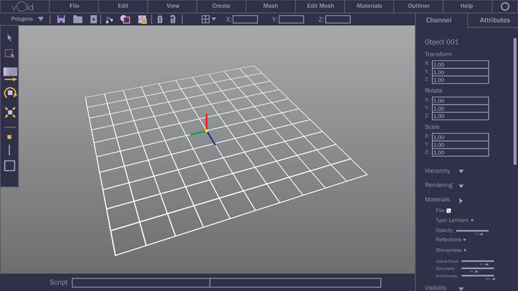This screenshot has height=291, width=518.
Task: Click the face mode square outline icon
Action: point(10,166)
